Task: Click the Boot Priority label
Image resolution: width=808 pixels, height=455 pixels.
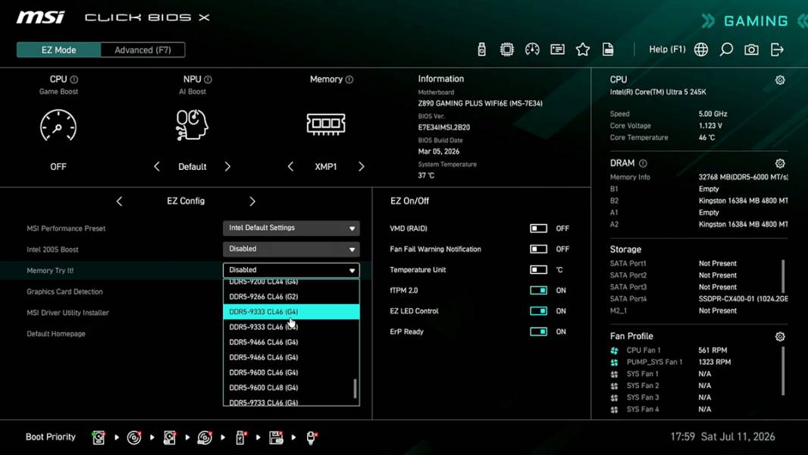Action: tap(51, 437)
